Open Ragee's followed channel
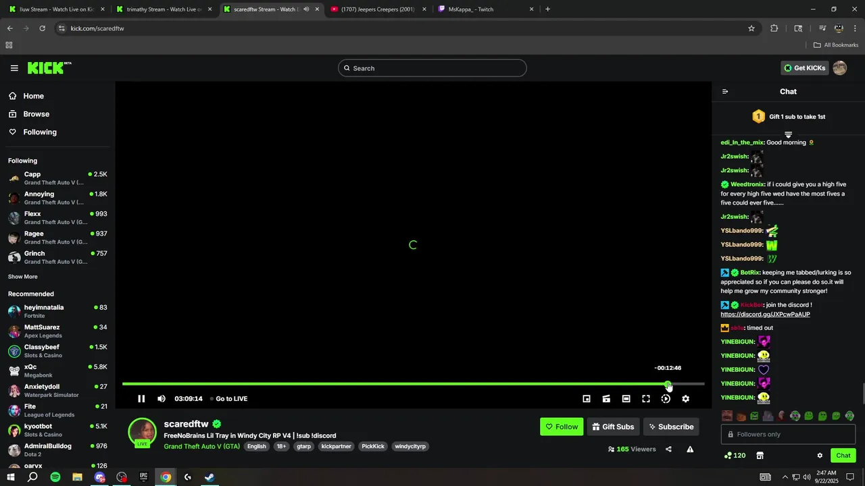 click(57, 238)
